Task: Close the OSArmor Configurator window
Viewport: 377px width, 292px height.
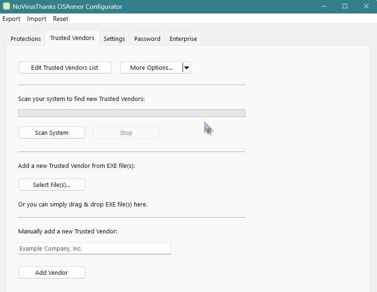Action: (366, 6)
